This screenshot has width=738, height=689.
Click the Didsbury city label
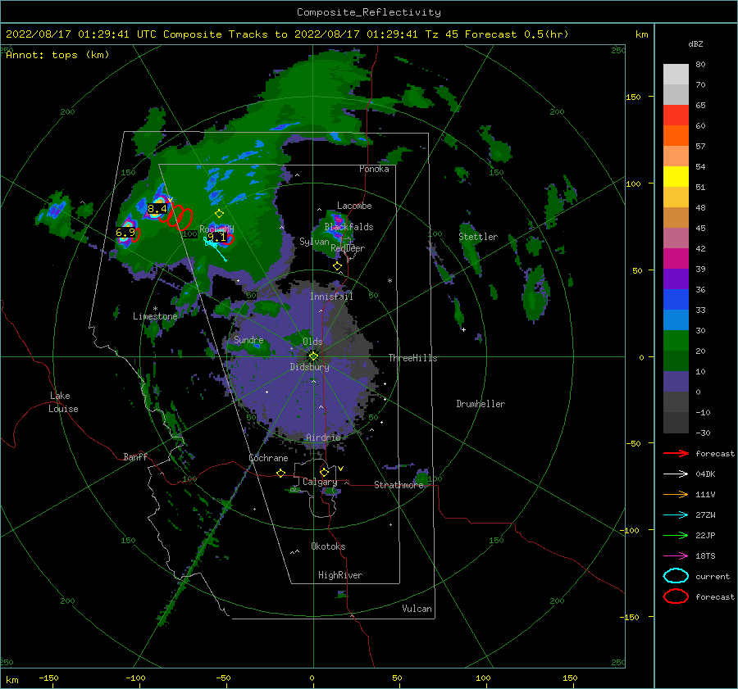[309, 367]
